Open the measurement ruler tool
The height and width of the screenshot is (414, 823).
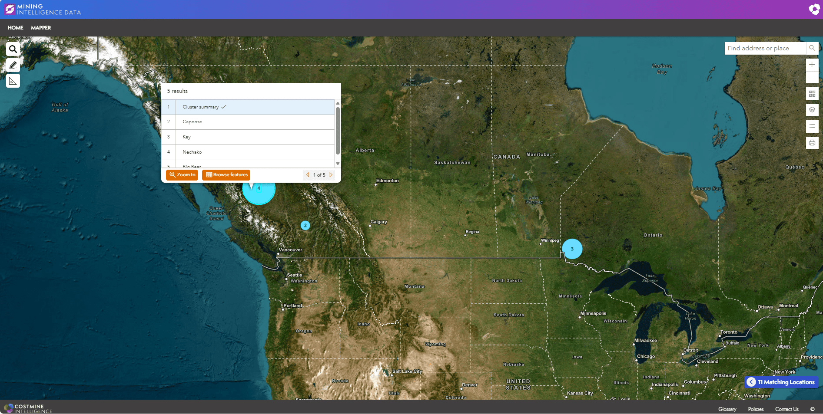click(13, 81)
